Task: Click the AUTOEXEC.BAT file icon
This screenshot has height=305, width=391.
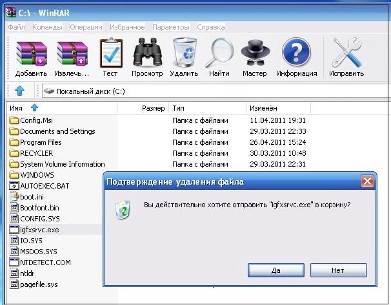Action: click(14, 185)
